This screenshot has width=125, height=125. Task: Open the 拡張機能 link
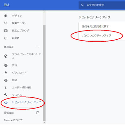pos(9,113)
